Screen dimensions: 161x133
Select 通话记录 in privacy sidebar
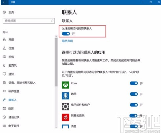pyautogui.click(x=14, y=117)
